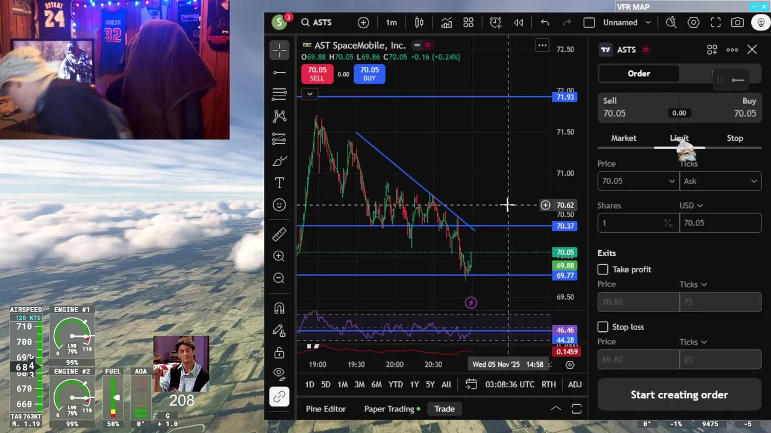Activate the zoom in tool
The width and height of the screenshot is (771, 433).
coord(279,256)
